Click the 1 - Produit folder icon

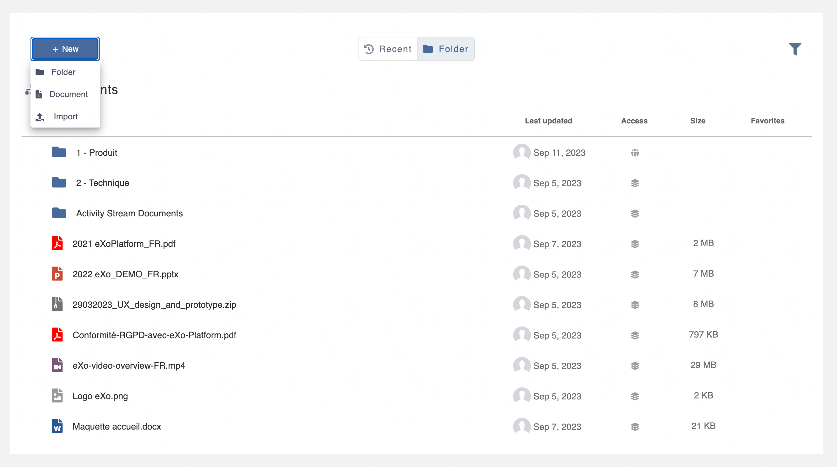pos(59,152)
